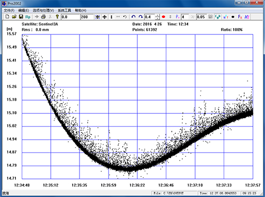
Task: Click the green Rp toolbar icon
Action: coord(28,17)
